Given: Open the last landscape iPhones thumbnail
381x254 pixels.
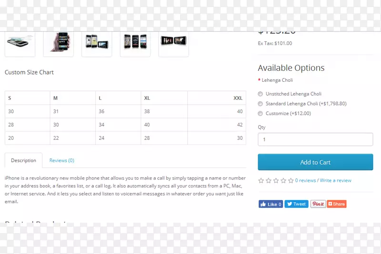Looking at the screenshot, I should [173, 42].
